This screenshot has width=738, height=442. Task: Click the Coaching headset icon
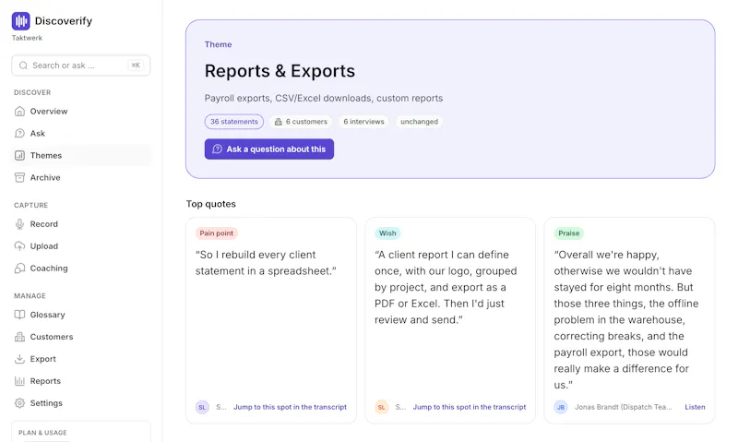point(19,269)
